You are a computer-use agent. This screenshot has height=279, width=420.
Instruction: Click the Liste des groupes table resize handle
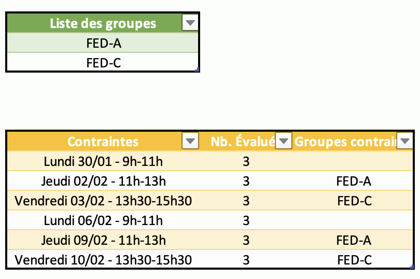(x=197, y=69)
